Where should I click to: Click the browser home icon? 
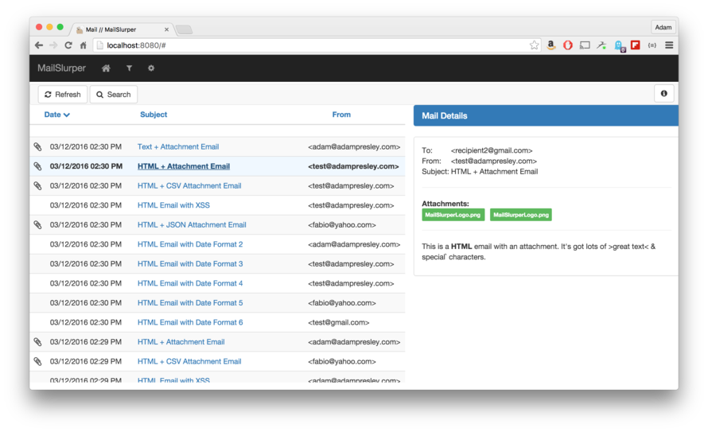[83, 45]
